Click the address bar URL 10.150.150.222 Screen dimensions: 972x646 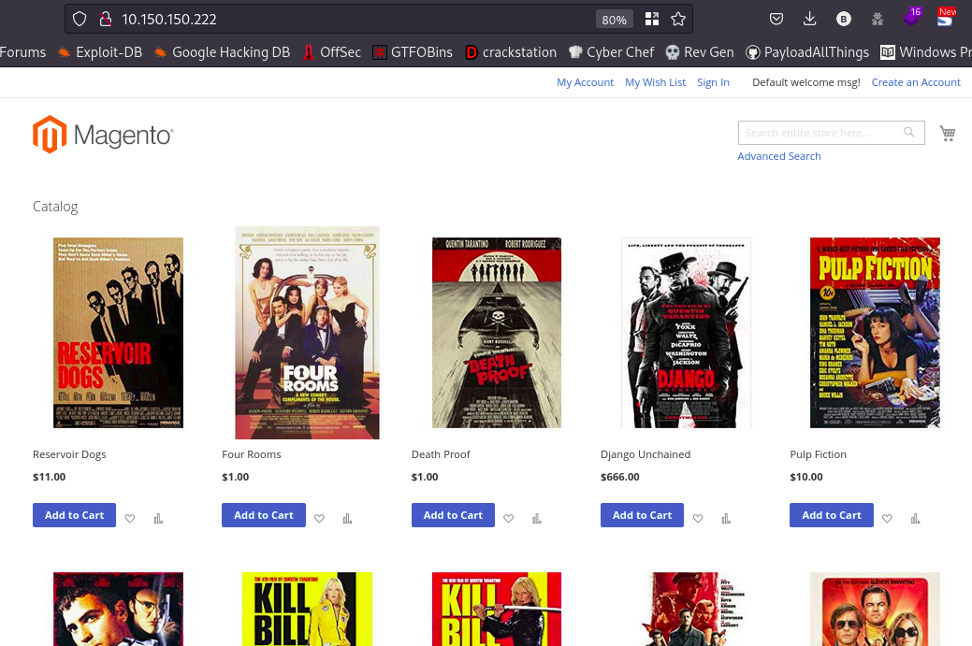(x=169, y=20)
